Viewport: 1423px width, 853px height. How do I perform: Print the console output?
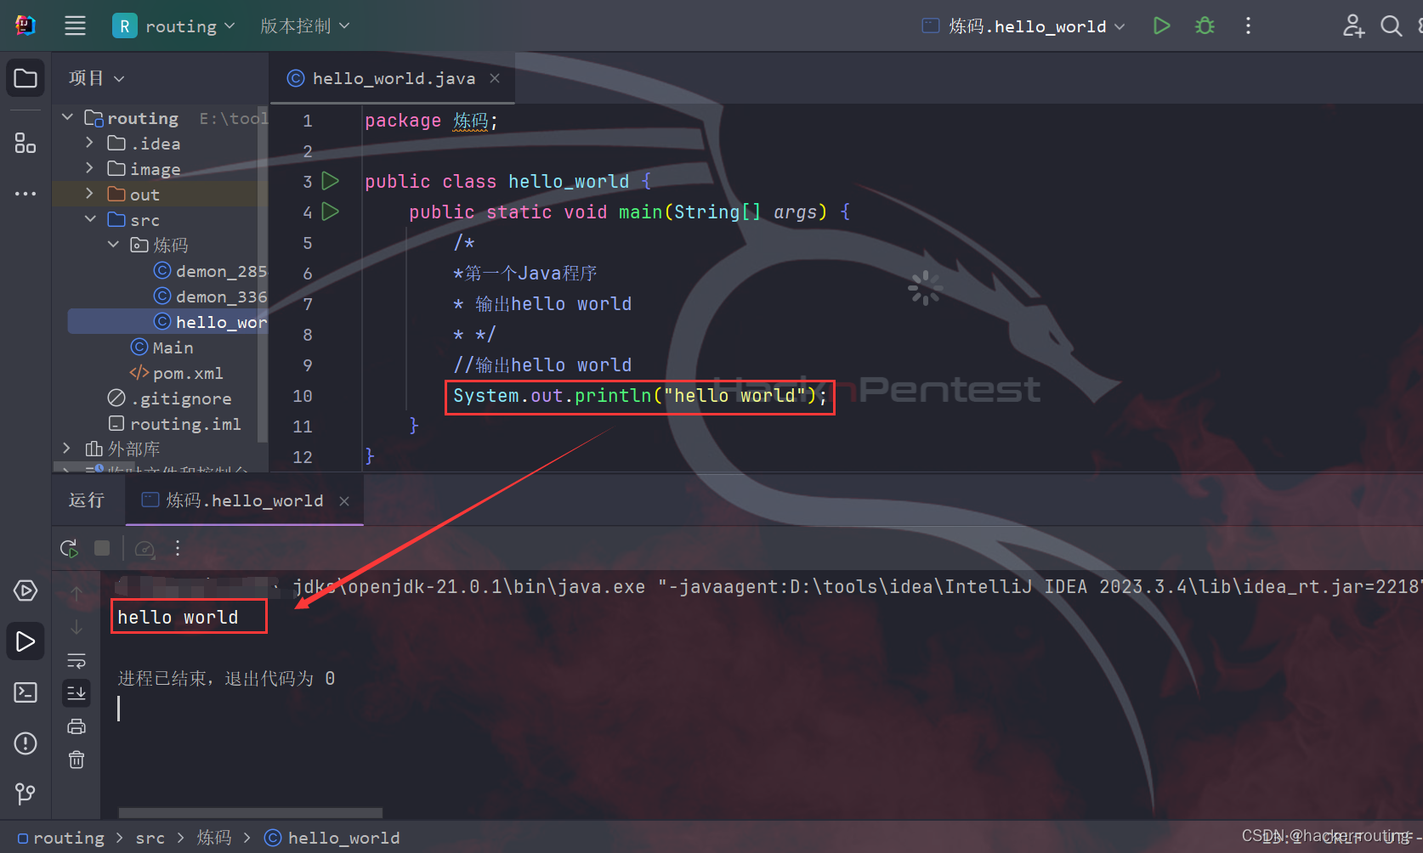pos(76,726)
